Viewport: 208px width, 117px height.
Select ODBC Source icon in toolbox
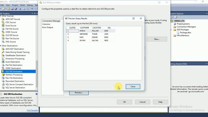[3, 32]
